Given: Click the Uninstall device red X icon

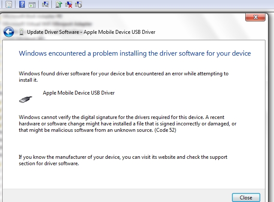Looking at the screenshot, I should 69,4.
